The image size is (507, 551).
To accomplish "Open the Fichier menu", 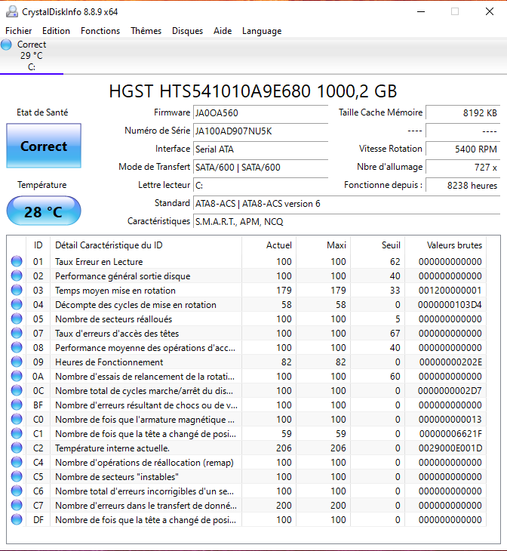I will click(19, 31).
